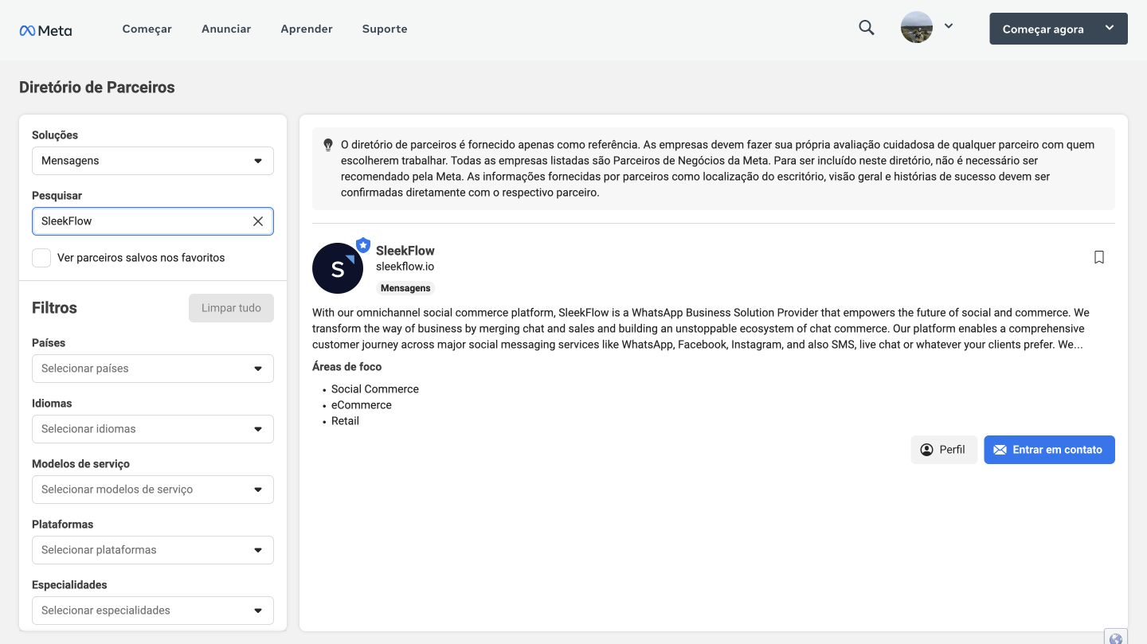Screen dimensions: 1147x644
Task: Click the 'Social Commerce' focus area
Action: pos(375,389)
